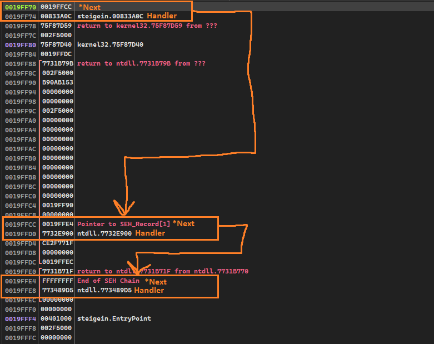Select the highlighted stack address 0019FF70

19,7
